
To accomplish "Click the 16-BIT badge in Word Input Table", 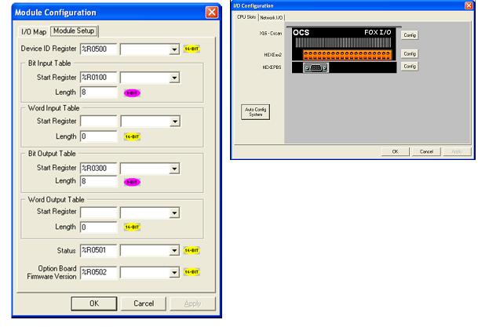I will click(x=132, y=136).
